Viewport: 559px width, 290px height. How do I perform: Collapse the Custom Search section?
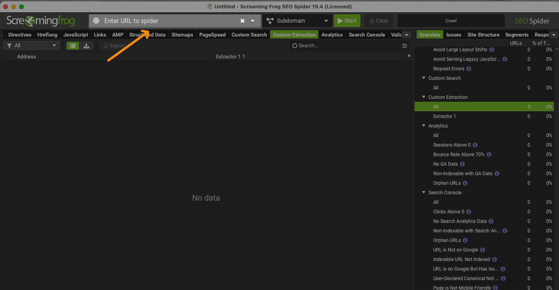coord(424,78)
